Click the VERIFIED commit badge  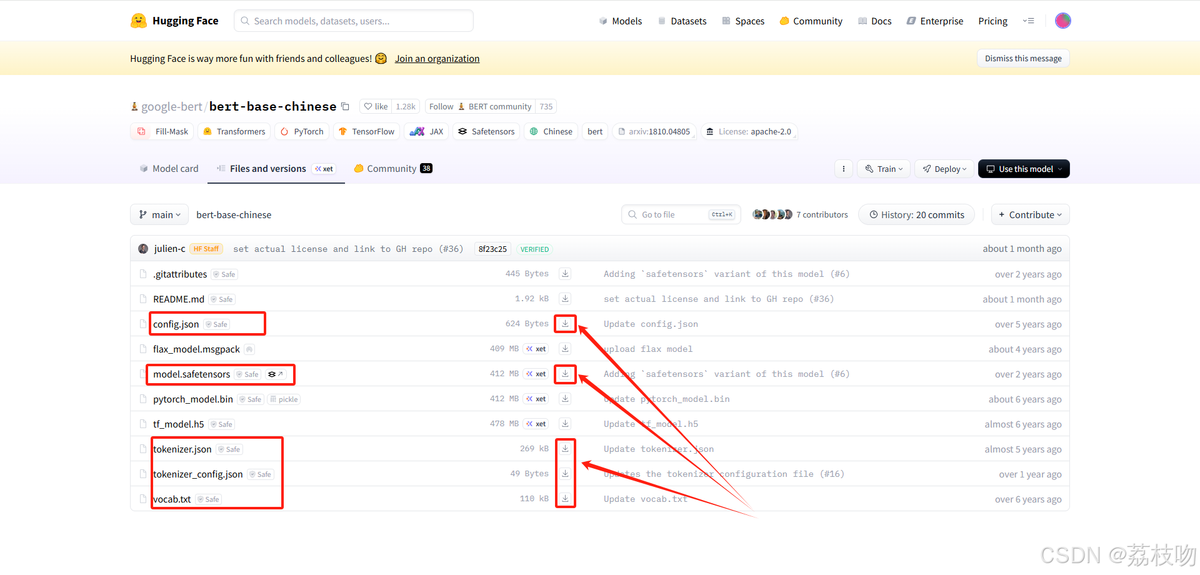click(x=534, y=249)
